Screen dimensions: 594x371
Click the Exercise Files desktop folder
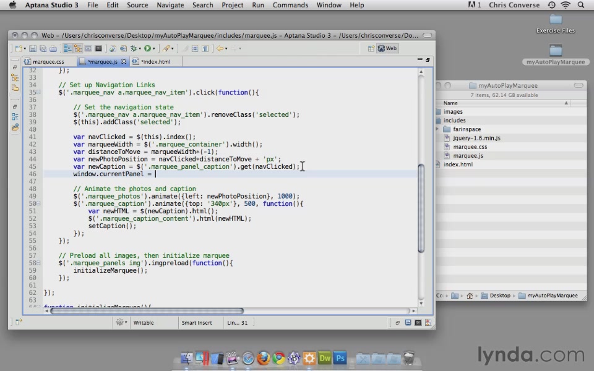(556, 24)
